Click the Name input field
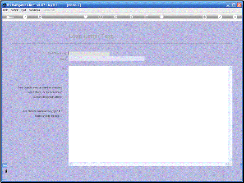Screen dimensions: 244x183 click(x=106, y=59)
